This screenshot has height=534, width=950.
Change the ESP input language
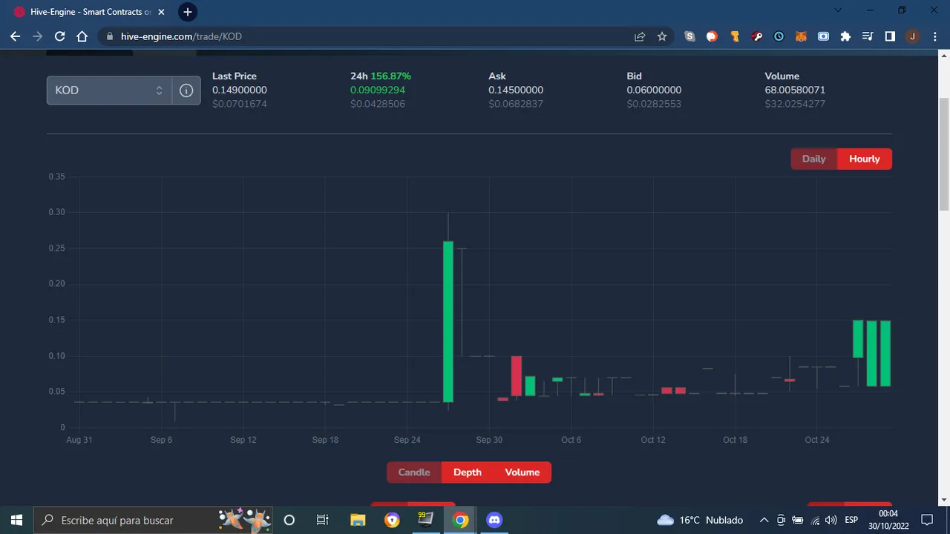(x=851, y=520)
